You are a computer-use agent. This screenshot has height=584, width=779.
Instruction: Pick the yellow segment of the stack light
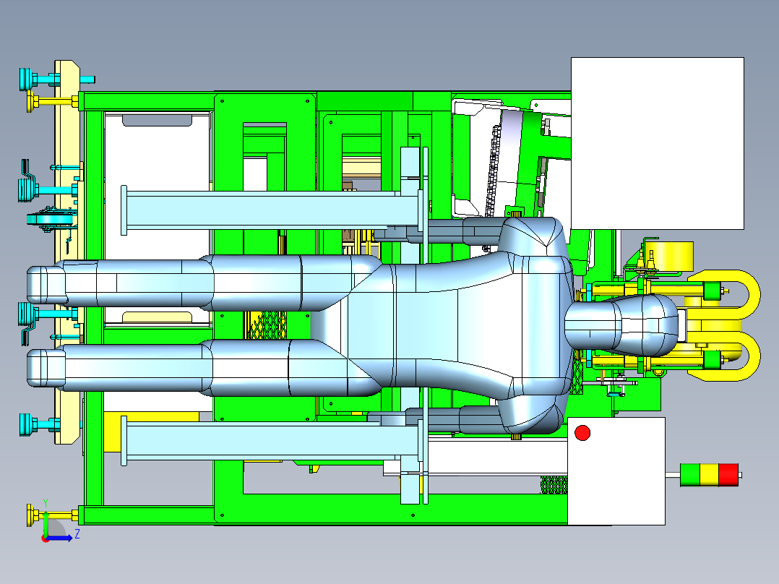(x=709, y=475)
